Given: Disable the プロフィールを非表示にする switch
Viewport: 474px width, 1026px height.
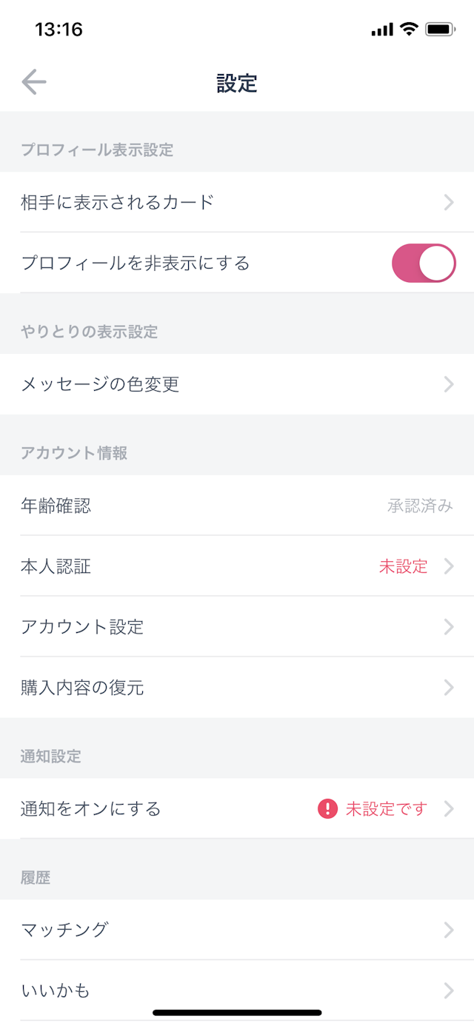Looking at the screenshot, I should [x=424, y=262].
